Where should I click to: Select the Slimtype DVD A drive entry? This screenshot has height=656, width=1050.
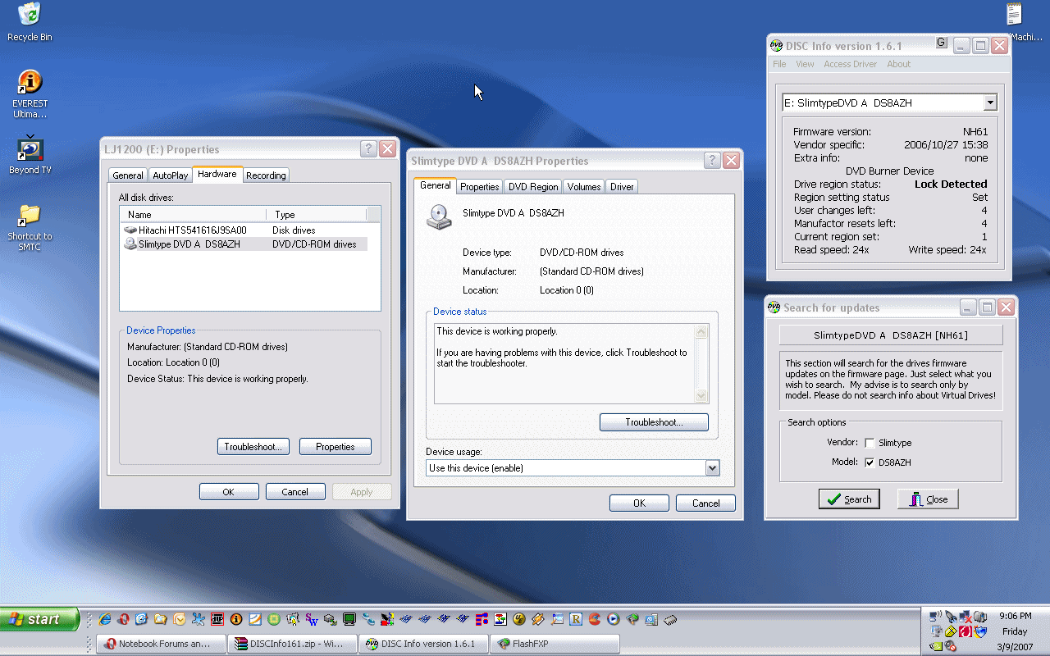[x=189, y=244]
